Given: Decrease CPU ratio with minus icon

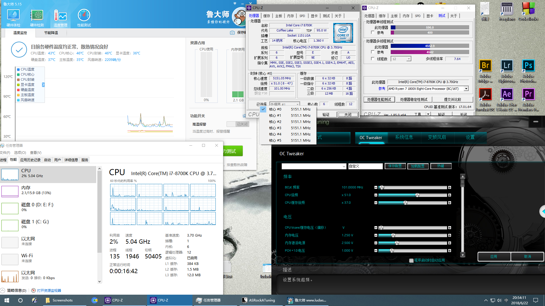Looking at the screenshot, I should pos(376,195).
